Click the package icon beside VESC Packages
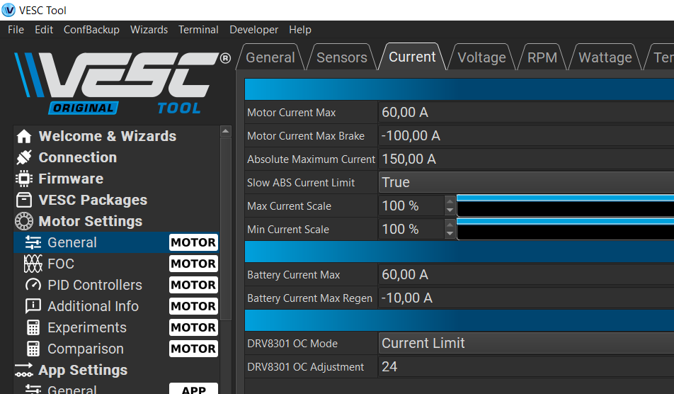The width and height of the screenshot is (674, 394). (24, 201)
